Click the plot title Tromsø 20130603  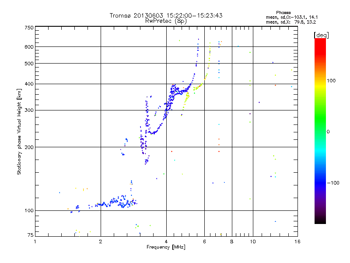tap(136, 15)
